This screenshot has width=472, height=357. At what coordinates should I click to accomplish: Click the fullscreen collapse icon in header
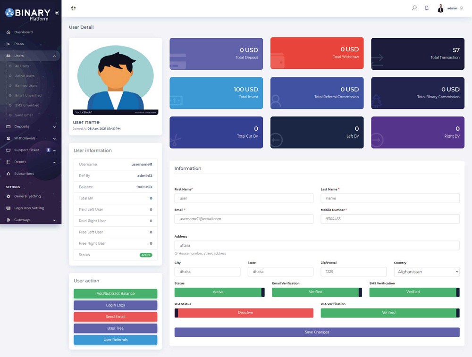pyautogui.click(x=73, y=8)
